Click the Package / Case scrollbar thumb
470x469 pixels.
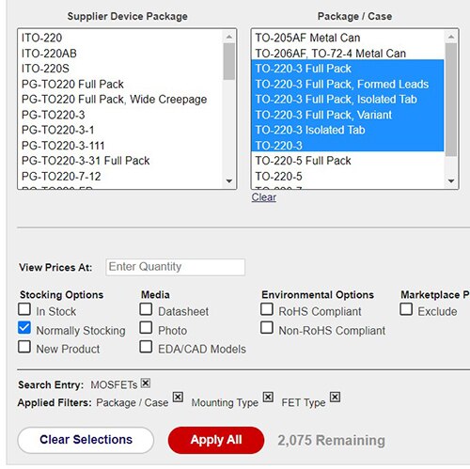tap(451, 100)
